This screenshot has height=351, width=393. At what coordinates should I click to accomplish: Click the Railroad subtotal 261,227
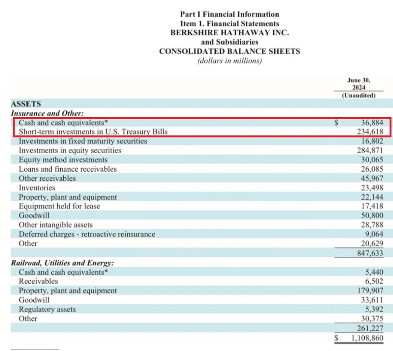(x=370, y=328)
